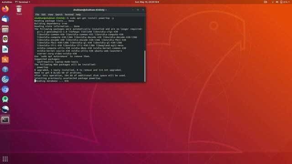The image size is (292, 164).
Task: Select the Terminal icon in dock
Action: [x=5, y=119]
